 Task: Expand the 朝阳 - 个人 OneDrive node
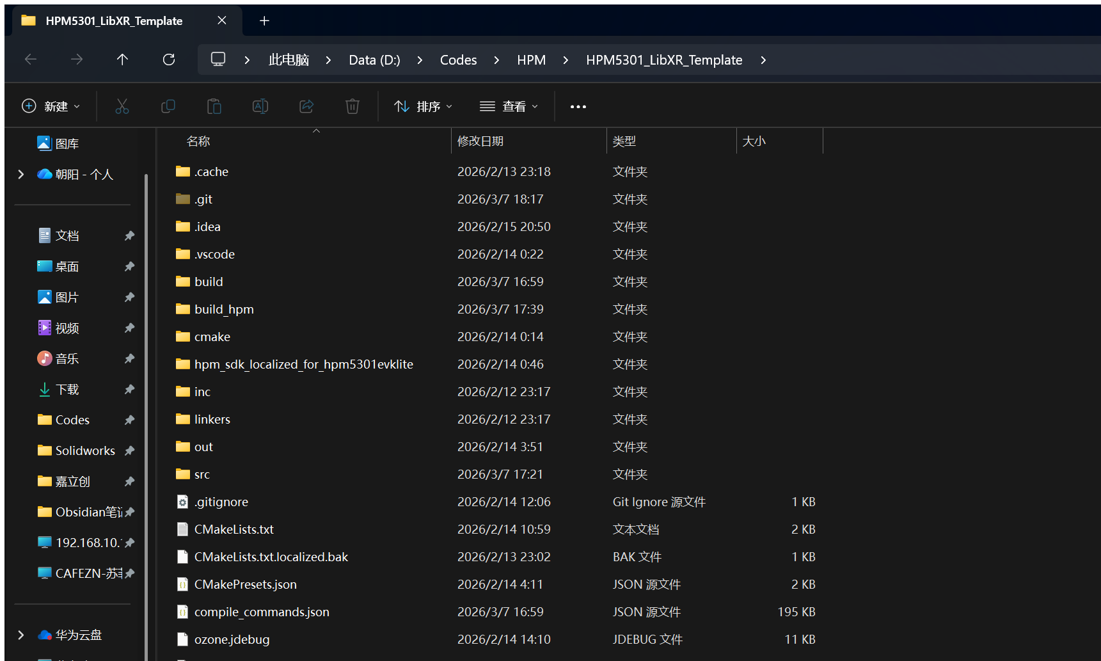tap(21, 174)
